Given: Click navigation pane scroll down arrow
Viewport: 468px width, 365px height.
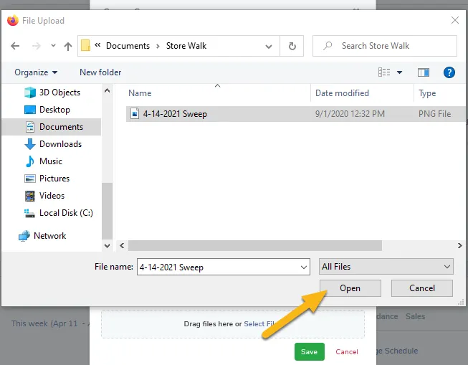Looking at the screenshot, I should pos(108,246).
